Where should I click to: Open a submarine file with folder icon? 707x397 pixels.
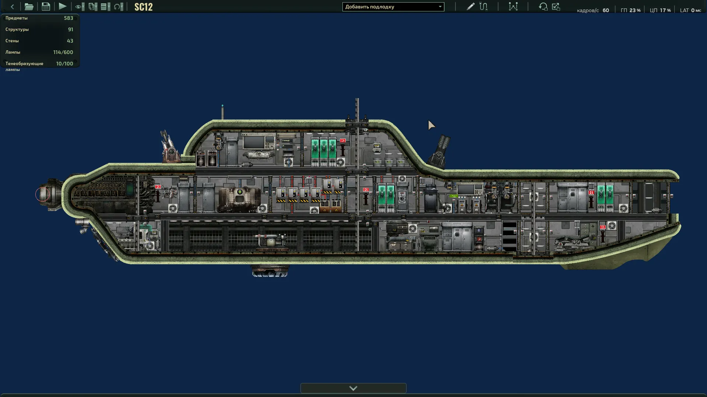click(29, 7)
